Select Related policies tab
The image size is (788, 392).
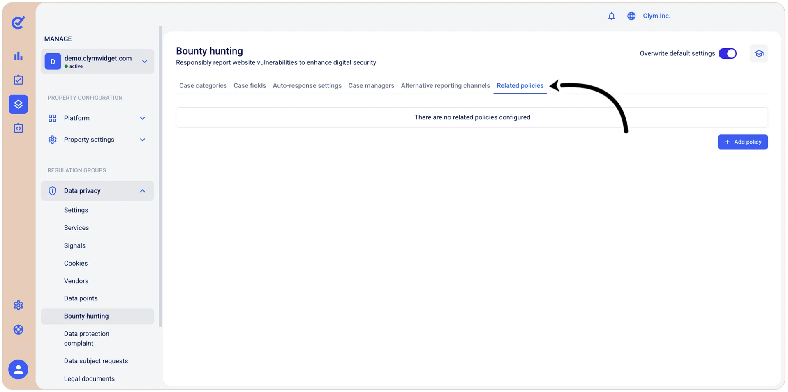(520, 85)
